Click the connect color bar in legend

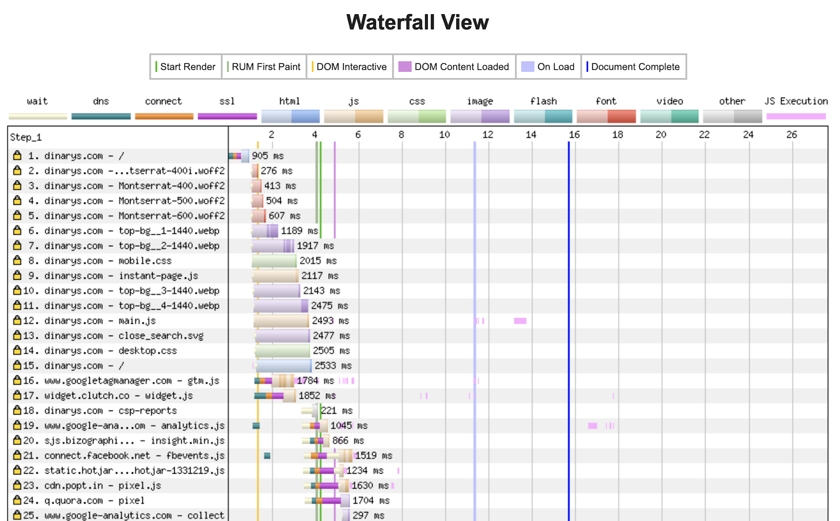(164, 116)
